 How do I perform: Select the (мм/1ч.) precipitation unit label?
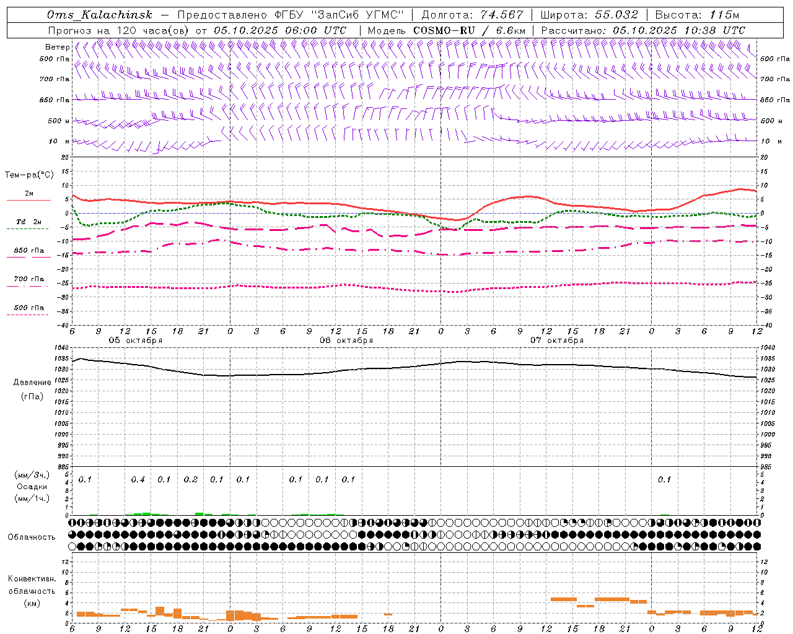tap(32, 498)
